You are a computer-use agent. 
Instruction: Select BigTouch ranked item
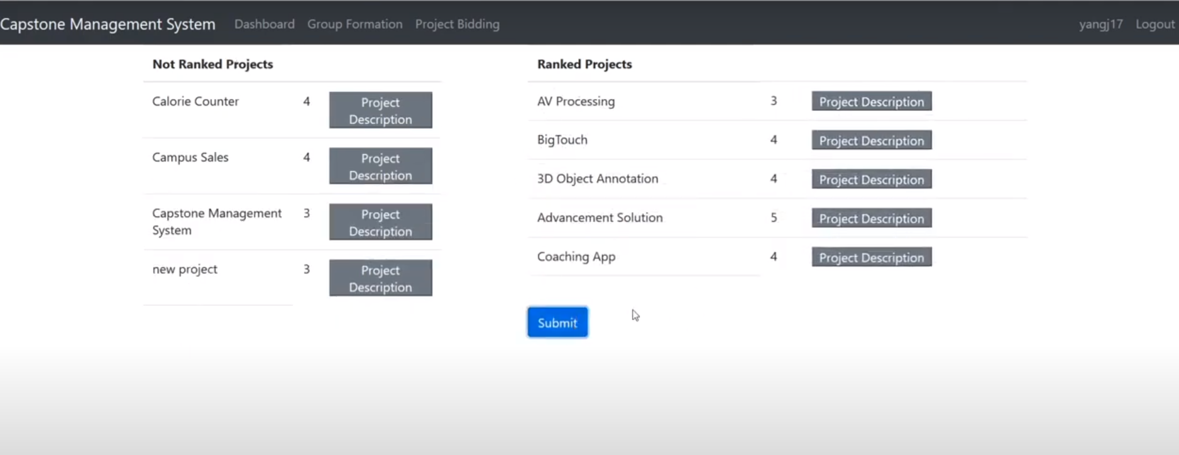[x=562, y=140]
